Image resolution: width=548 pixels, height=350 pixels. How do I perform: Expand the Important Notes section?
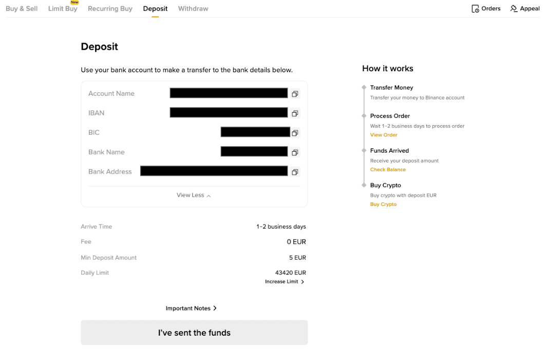(x=191, y=308)
